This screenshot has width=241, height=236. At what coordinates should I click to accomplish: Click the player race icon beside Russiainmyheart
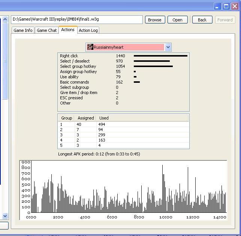point(90,47)
